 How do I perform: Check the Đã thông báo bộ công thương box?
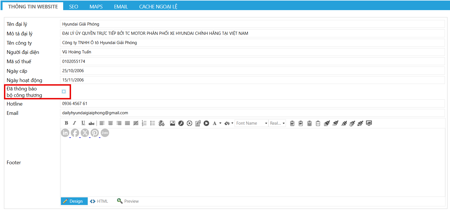[64, 92]
